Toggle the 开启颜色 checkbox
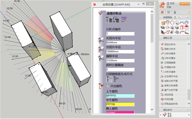The height and width of the screenshot is (119, 192). [108, 86]
